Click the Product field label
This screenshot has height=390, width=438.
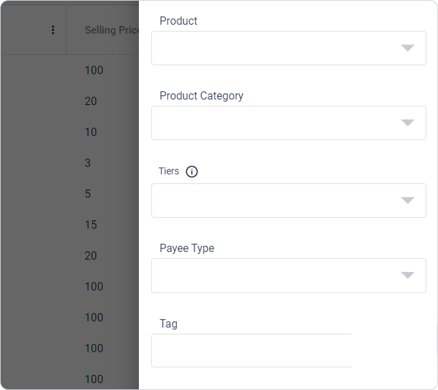point(178,21)
